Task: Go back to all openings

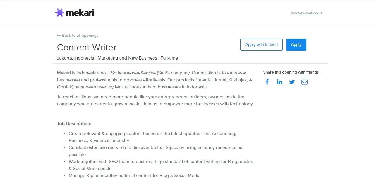Action: point(80,36)
